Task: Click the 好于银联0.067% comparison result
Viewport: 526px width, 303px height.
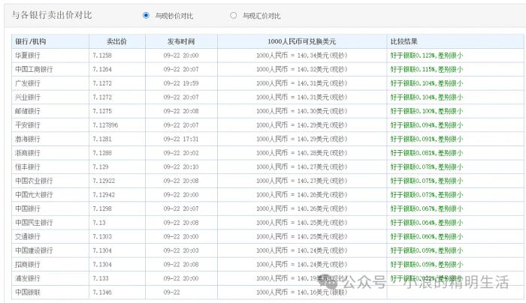Action: (x=426, y=208)
